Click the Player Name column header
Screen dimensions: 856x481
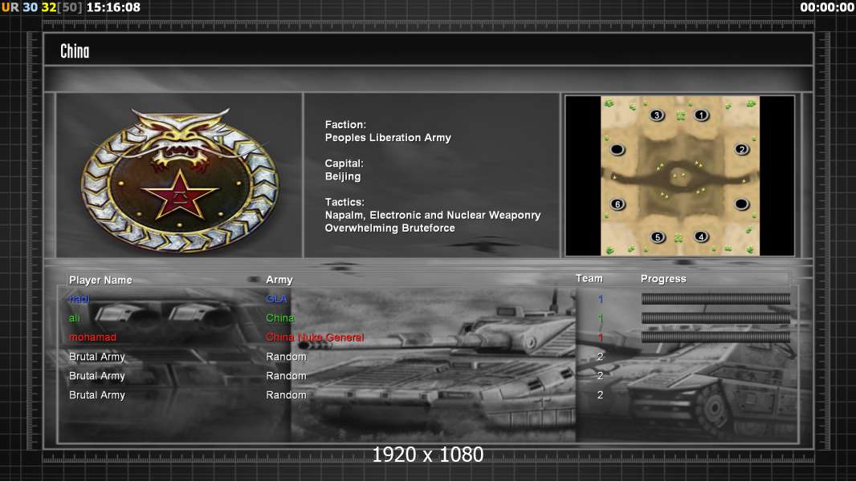(x=100, y=280)
